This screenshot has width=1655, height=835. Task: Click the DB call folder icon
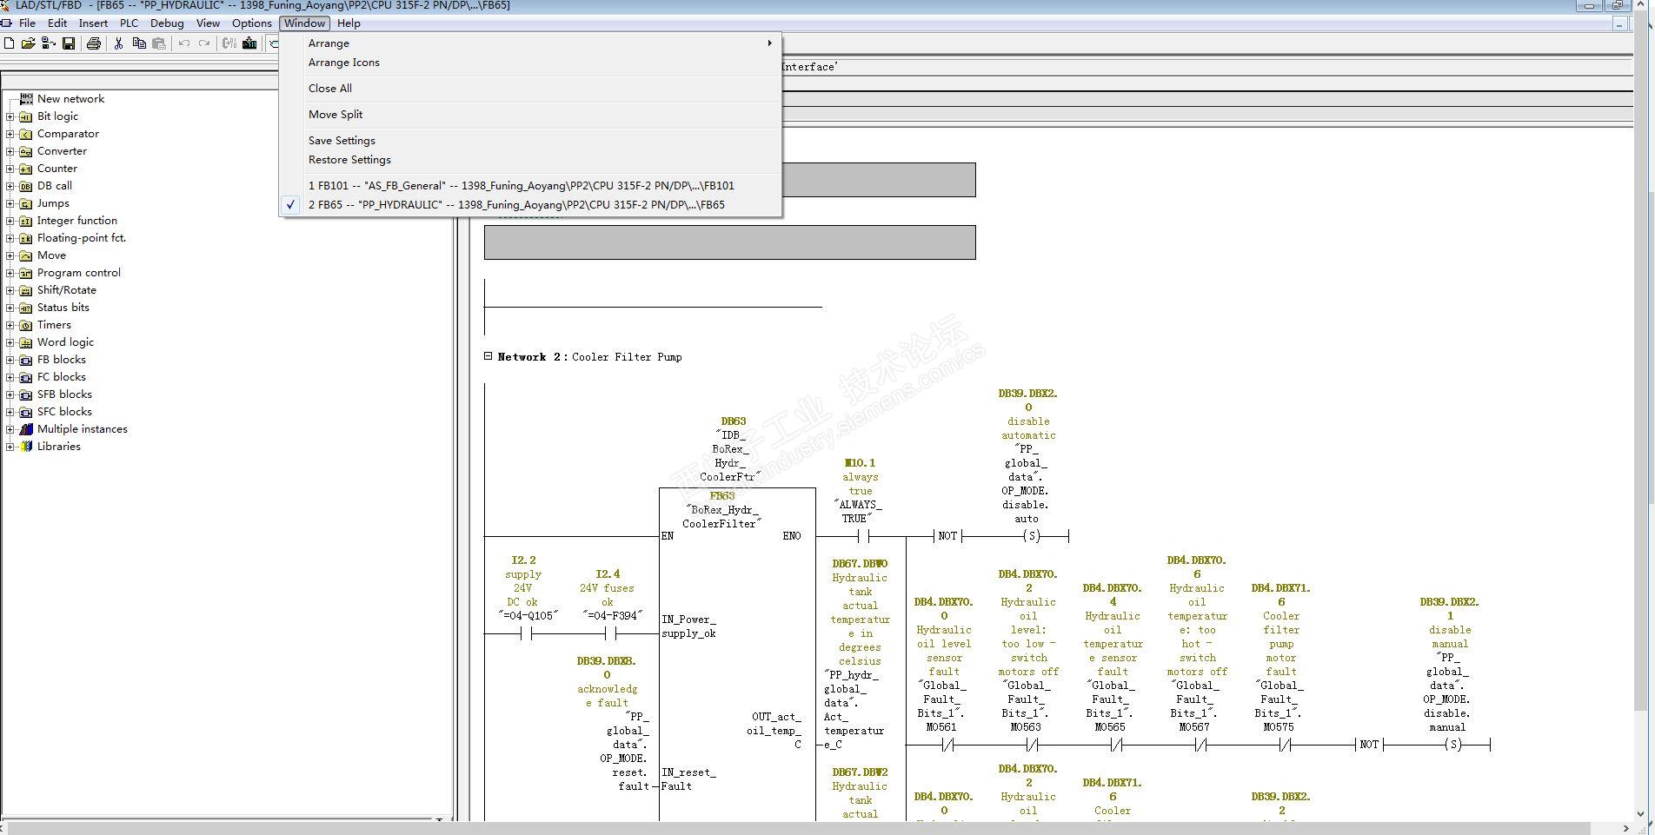coord(26,186)
